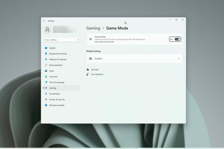
Task: Click the Personalization brush icon
Action: pos(46,65)
